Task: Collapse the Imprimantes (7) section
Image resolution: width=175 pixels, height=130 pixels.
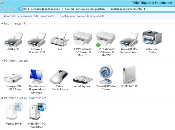Action: 2,23
